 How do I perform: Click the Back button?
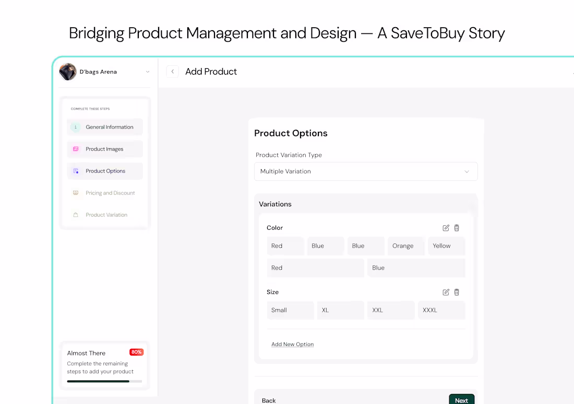[x=268, y=400]
